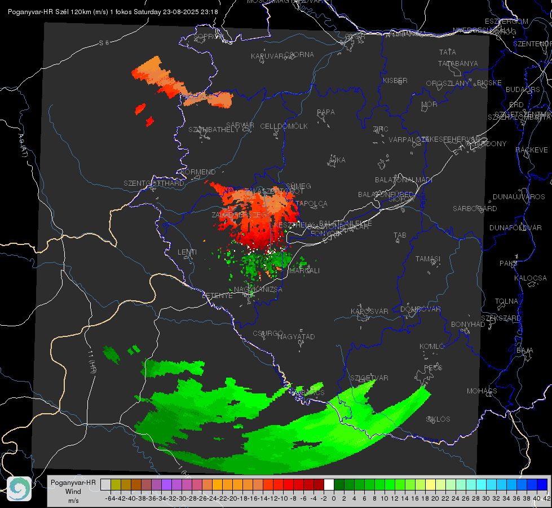Click the ZIRC city label

tap(381, 129)
